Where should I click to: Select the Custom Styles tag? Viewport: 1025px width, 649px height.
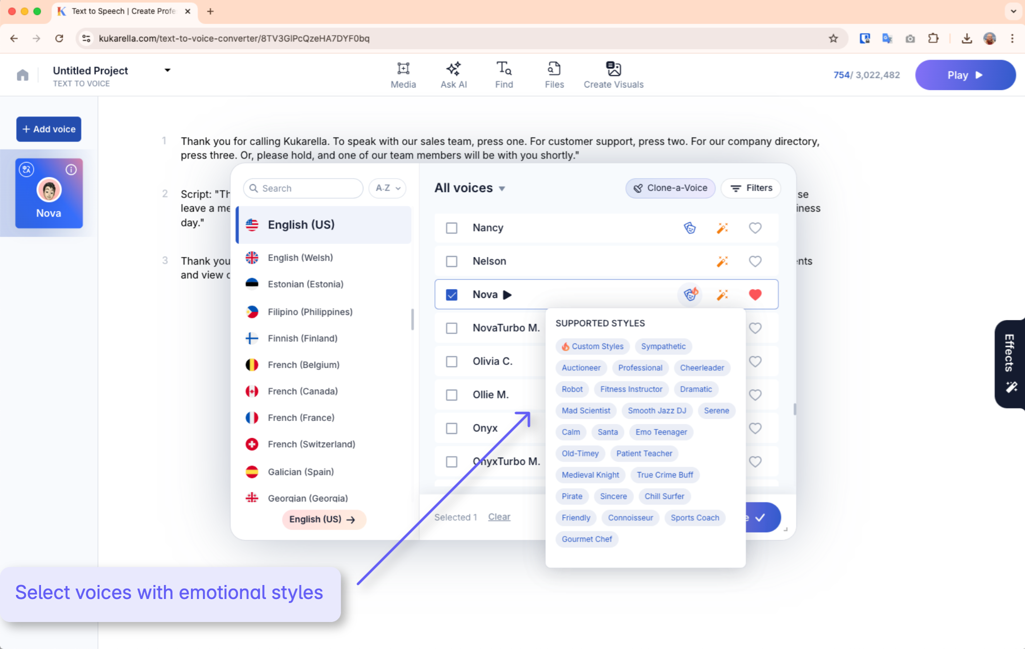click(x=592, y=346)
